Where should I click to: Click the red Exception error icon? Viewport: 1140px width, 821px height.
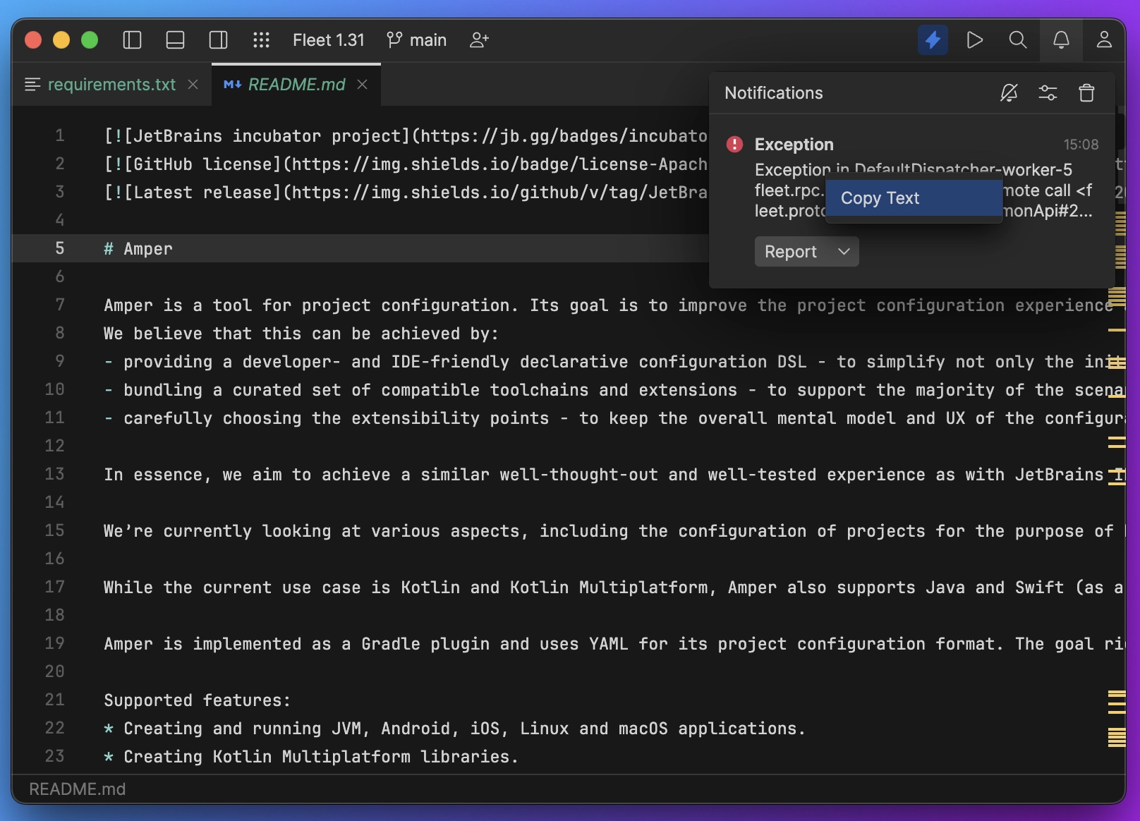734,145
